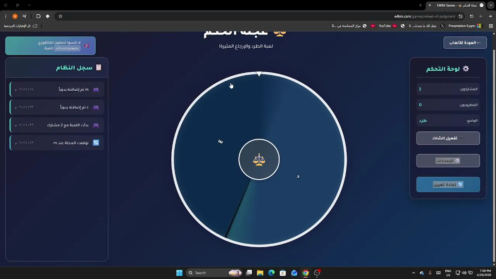
Task: Open a new browser tab
Action: coord(420,5)
